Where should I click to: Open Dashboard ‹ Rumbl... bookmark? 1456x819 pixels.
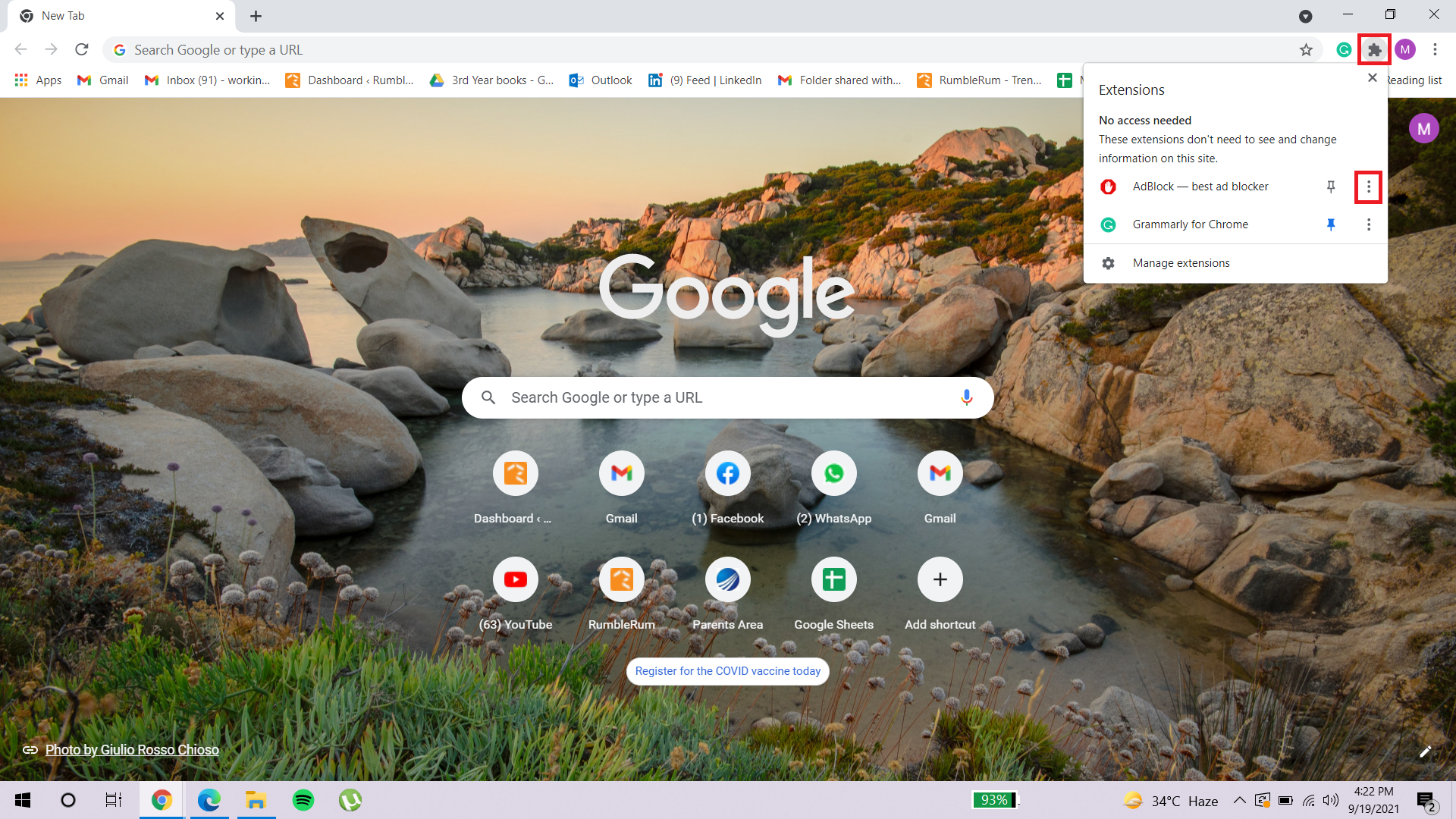(349, 80)
